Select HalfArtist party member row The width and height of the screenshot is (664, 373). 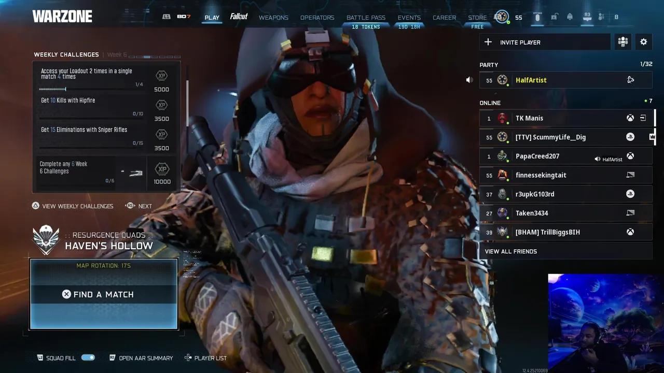point(565,80)
